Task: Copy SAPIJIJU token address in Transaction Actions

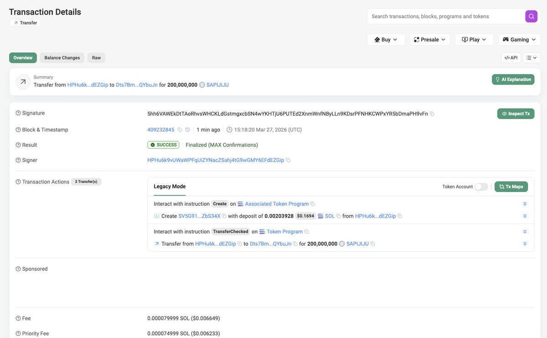Action: pos(373,244)
